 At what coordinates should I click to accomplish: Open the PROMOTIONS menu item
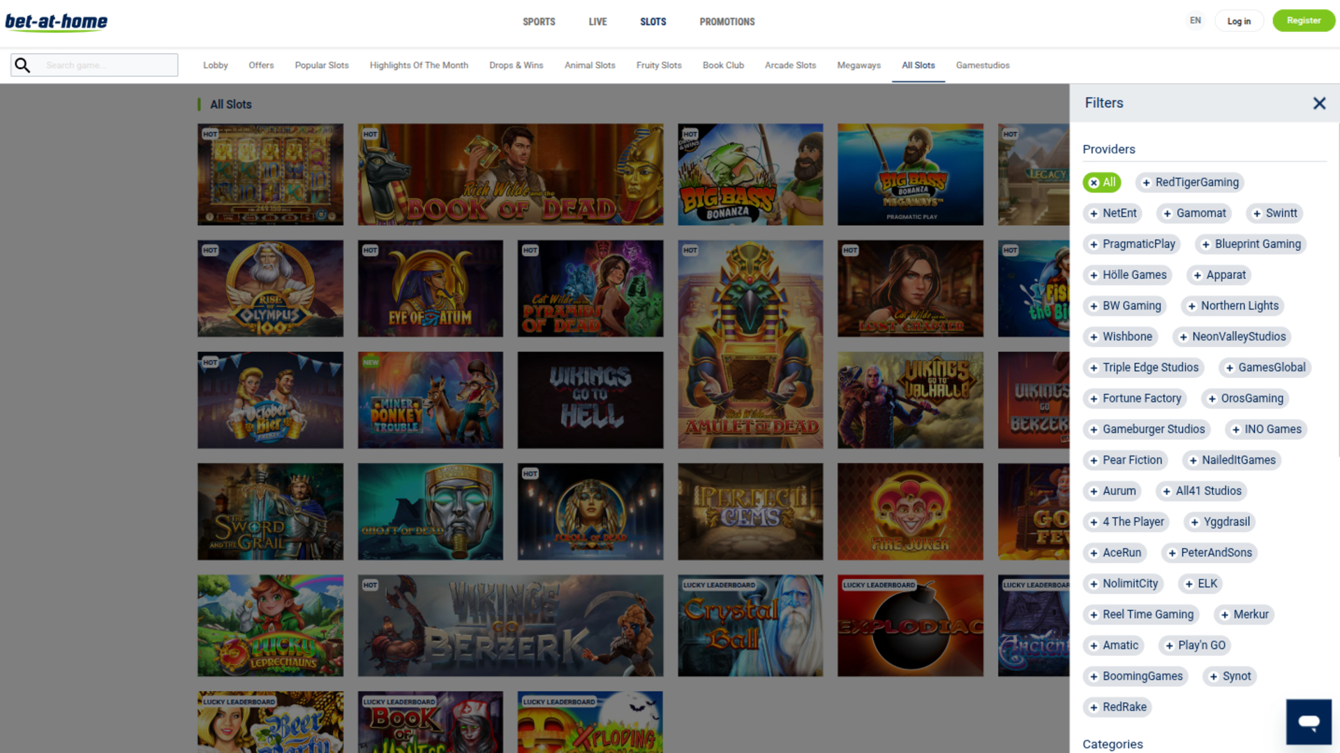pos(727,22)
